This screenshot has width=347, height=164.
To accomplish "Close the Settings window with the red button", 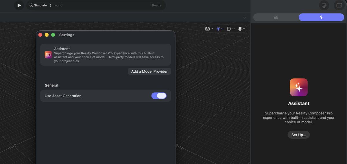I will 40,35.
